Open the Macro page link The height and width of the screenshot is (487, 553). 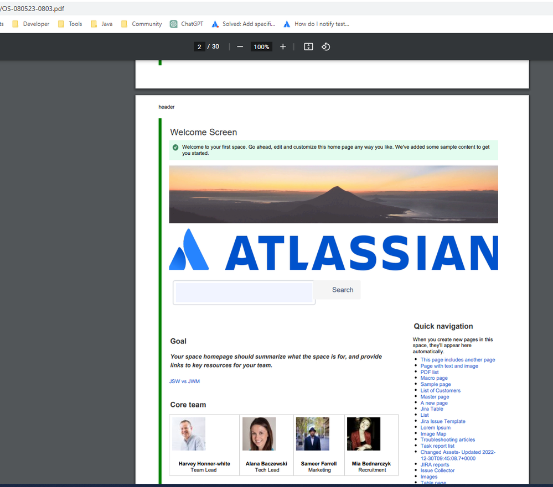click(x=434, y=378)
